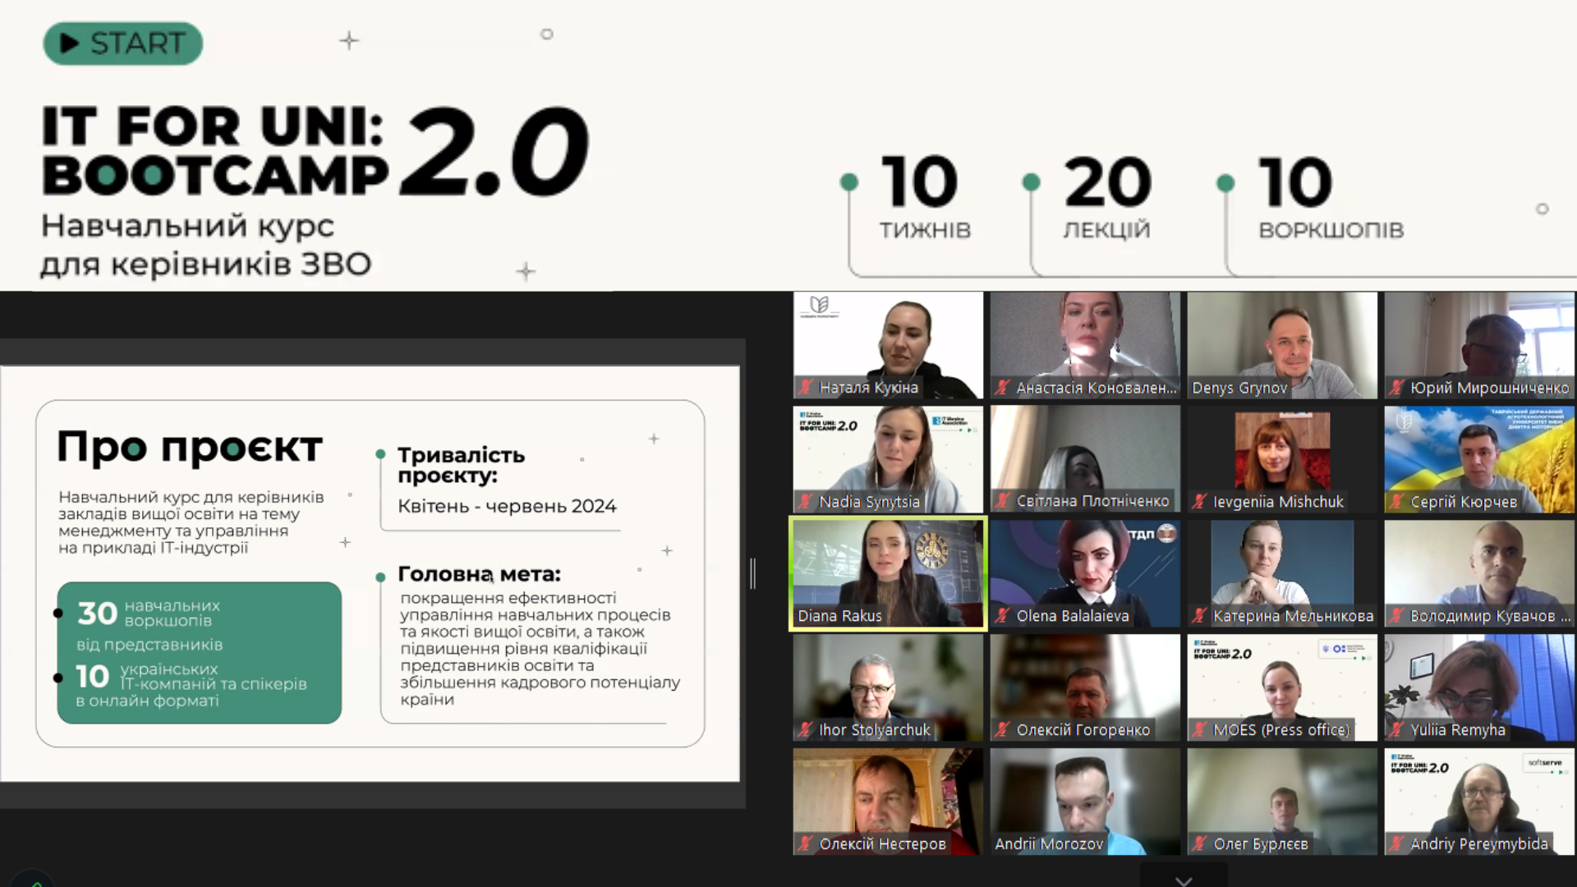
Task: Click the muted mic icon on Юрий Мирошниченко
Action: tap(1396, 388)
